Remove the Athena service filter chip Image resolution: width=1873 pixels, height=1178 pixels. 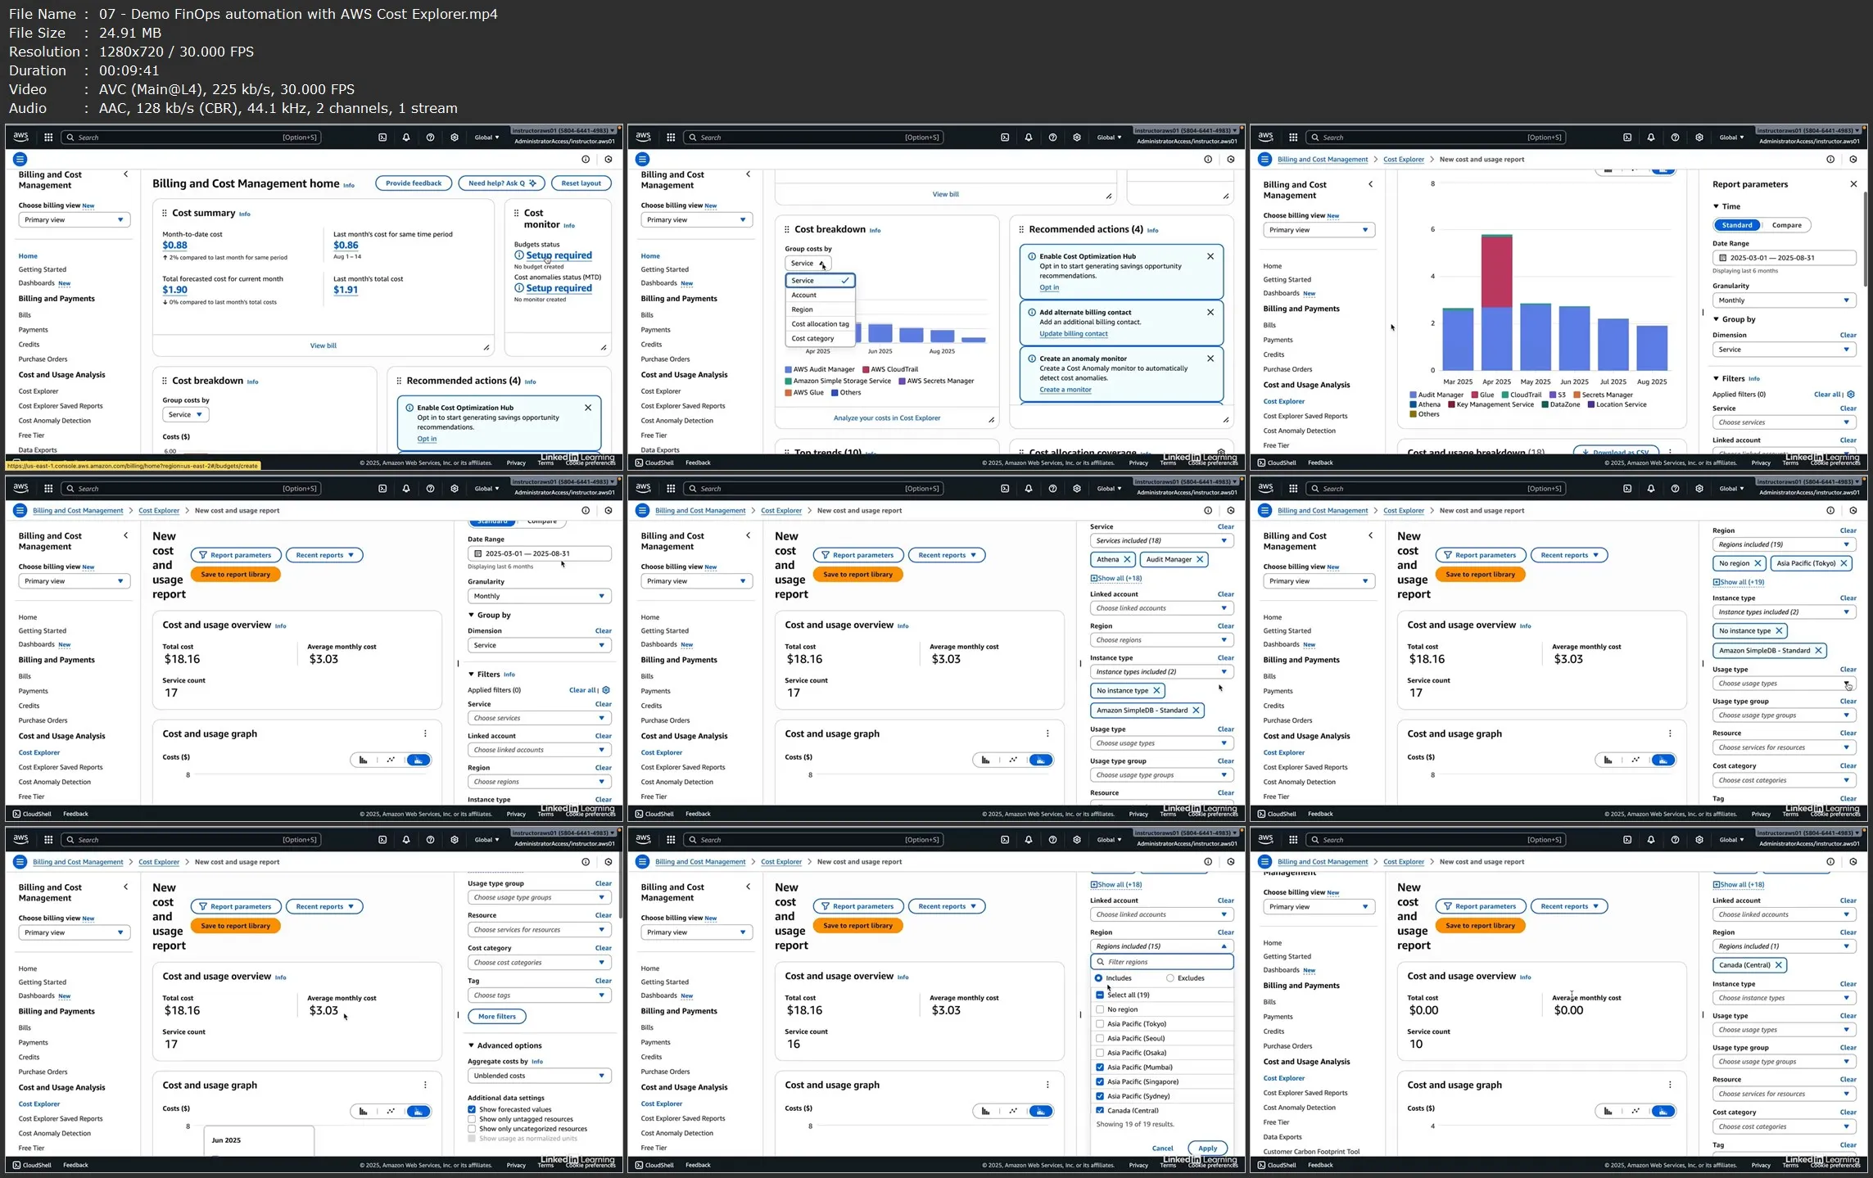(x=1127, y=560)
